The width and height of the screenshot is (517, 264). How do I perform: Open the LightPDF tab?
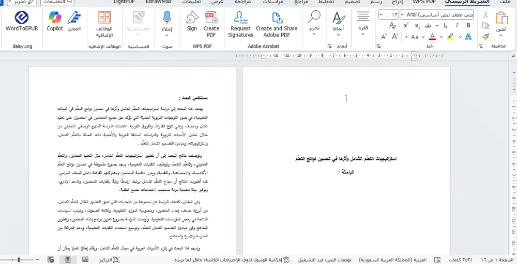[124, 2]
